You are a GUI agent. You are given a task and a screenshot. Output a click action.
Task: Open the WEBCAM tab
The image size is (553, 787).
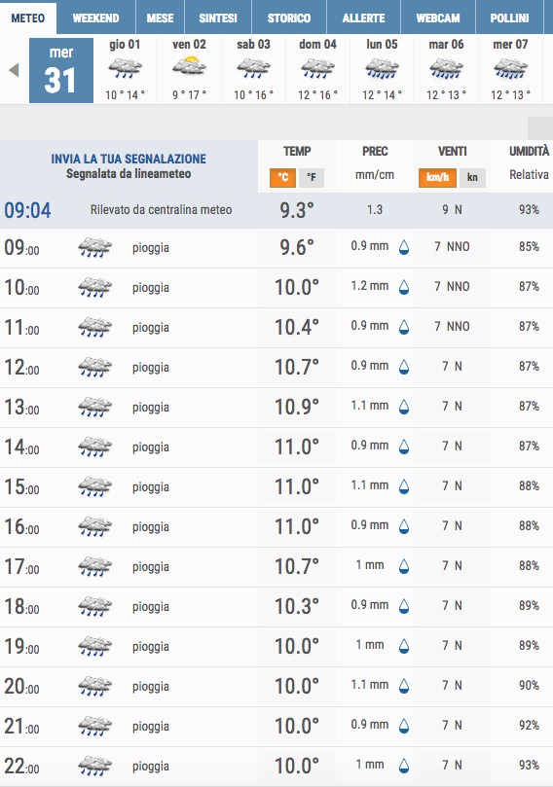438,18
